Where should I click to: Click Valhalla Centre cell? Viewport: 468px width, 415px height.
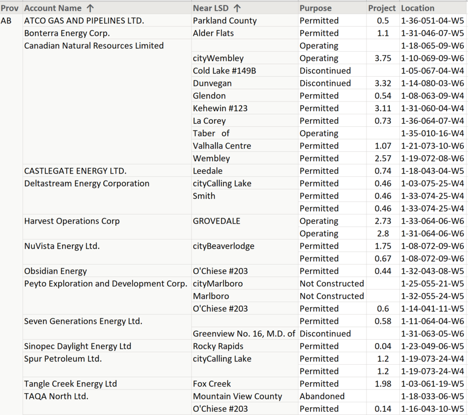pos(222,146)
